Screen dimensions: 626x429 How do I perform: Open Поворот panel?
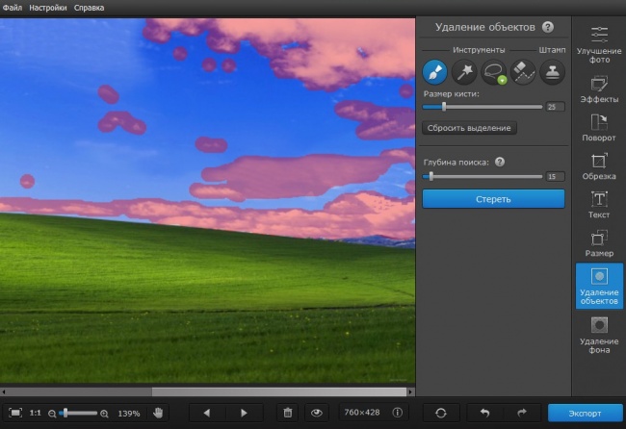point(599,128)
